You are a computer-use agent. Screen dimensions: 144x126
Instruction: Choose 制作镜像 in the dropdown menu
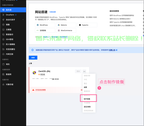[87, 99]
